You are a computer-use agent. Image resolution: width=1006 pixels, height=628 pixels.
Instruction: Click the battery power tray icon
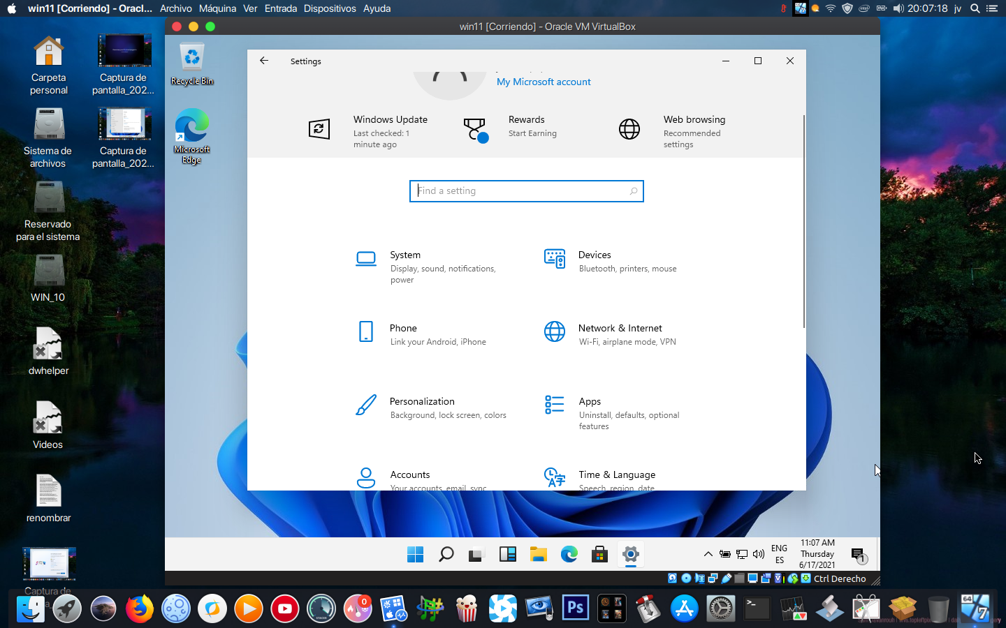tap(725, 554)
